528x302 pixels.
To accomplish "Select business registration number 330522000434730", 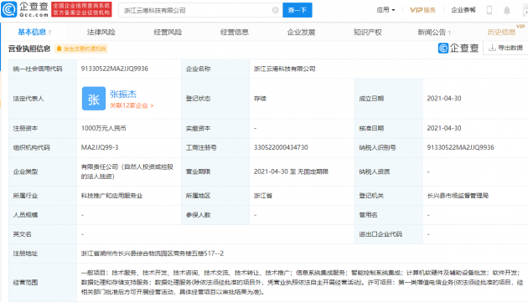I will click(x=281, y=147).
